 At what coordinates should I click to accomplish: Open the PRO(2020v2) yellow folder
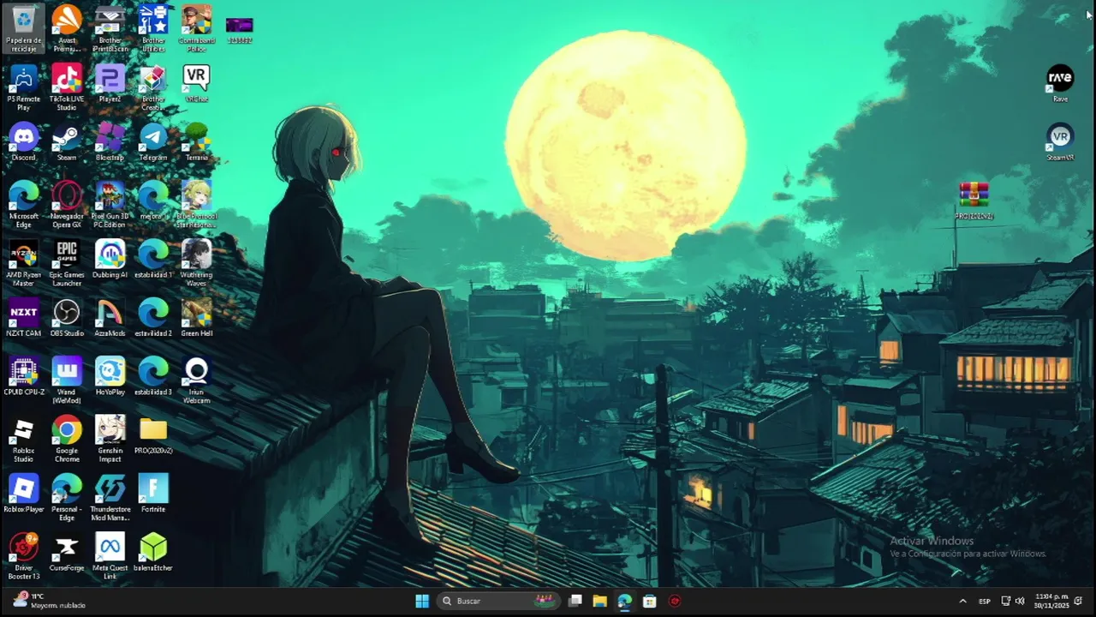pyautogui.click(x=153, y=434)
